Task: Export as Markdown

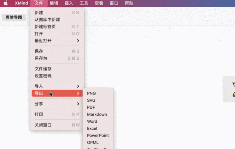Action: (x=98, y=115)
